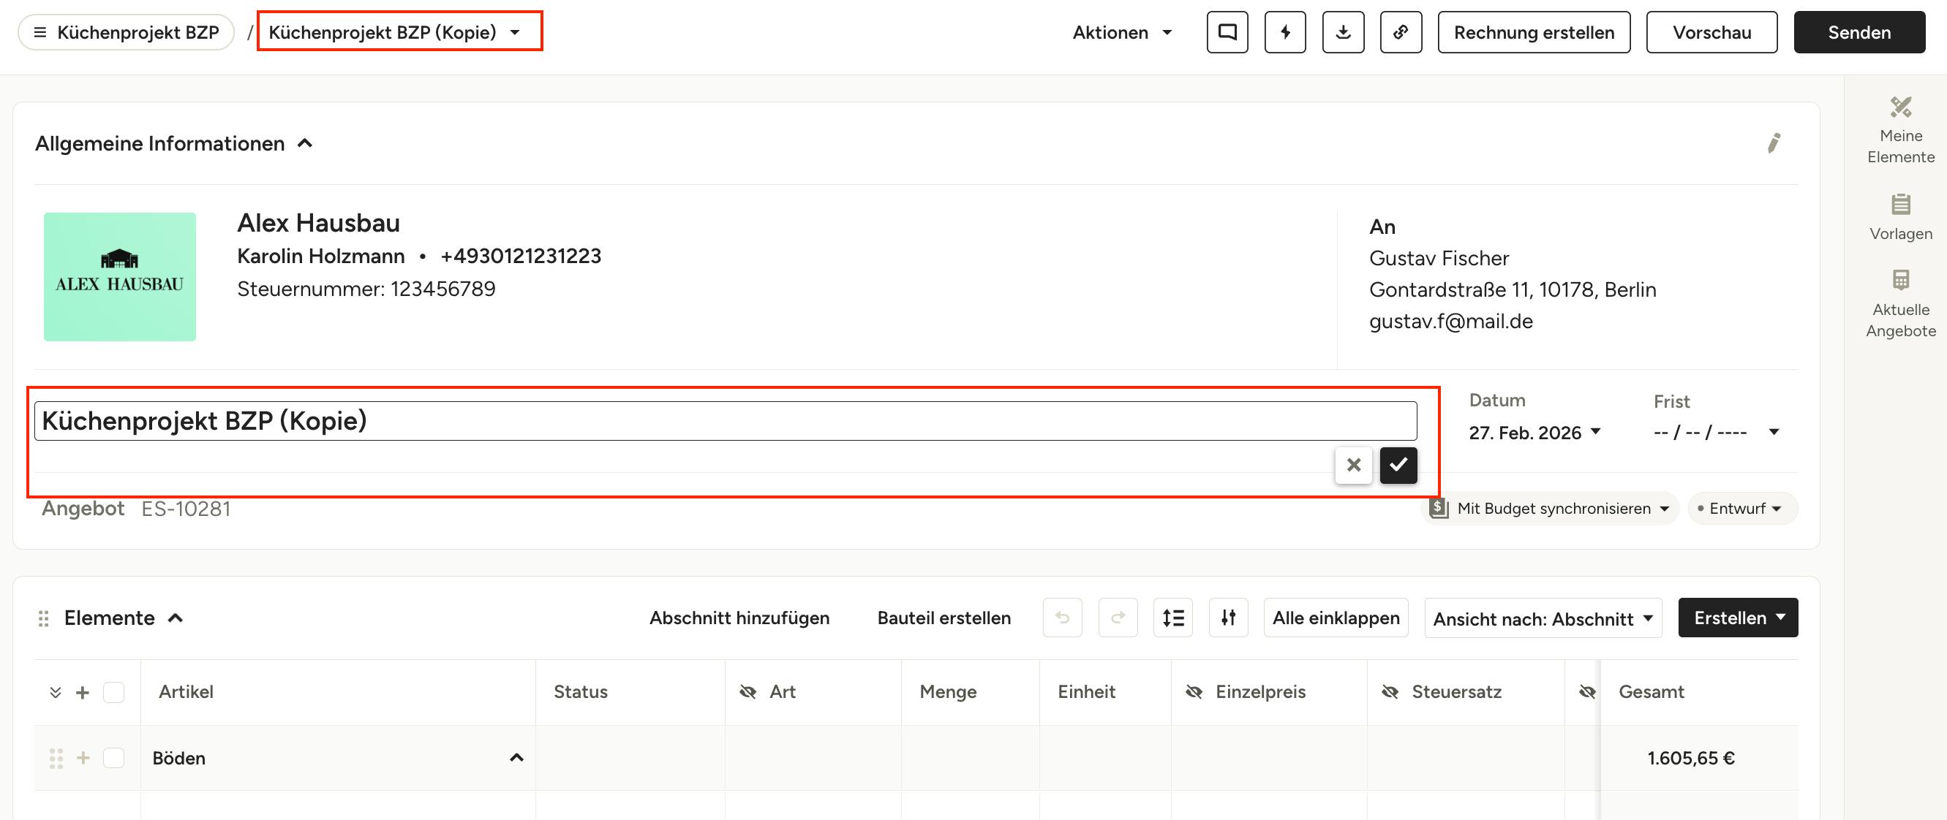Open the Datum date picker
The image size is (1947, 820).
pos(1534,432)
